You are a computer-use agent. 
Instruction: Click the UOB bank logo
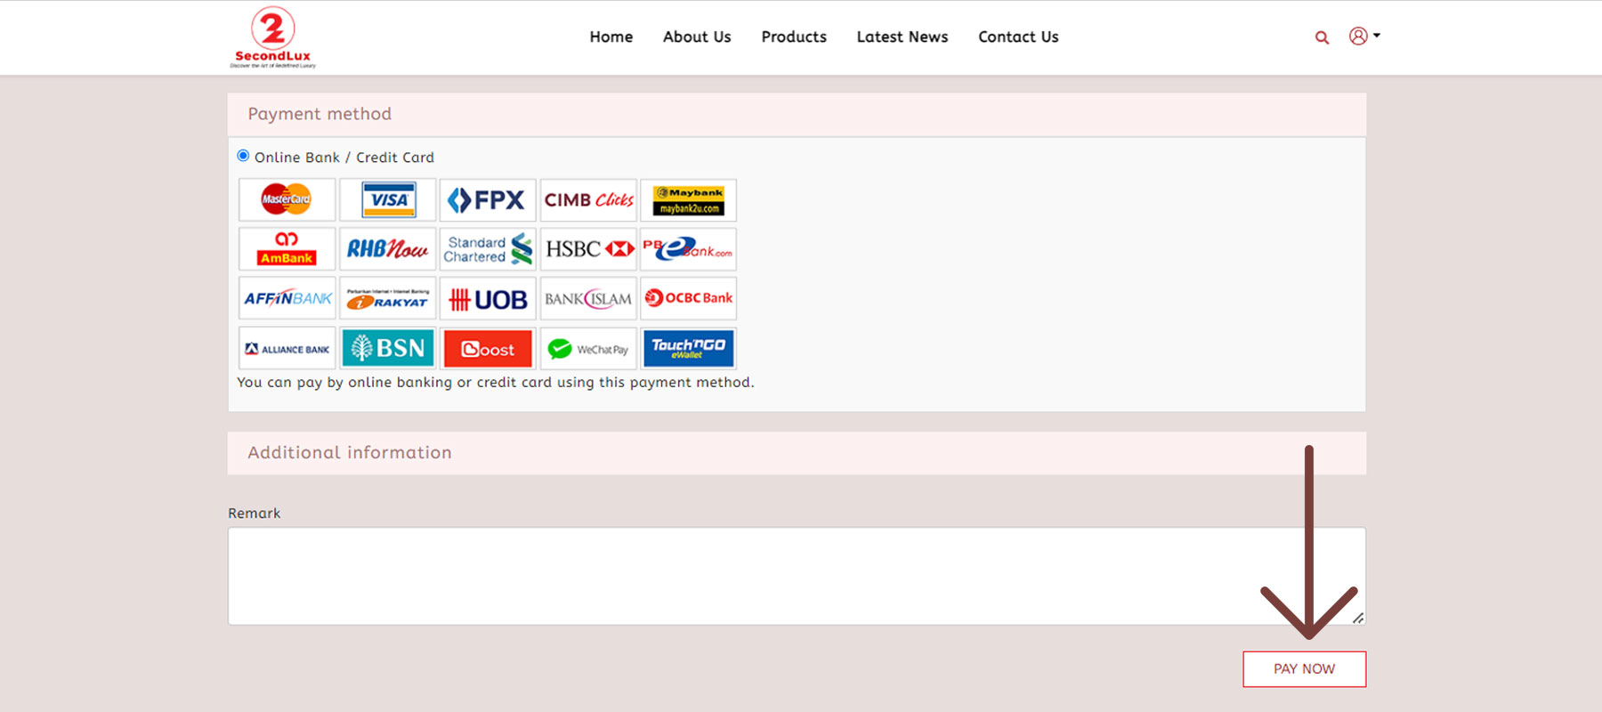click(488, 298)
